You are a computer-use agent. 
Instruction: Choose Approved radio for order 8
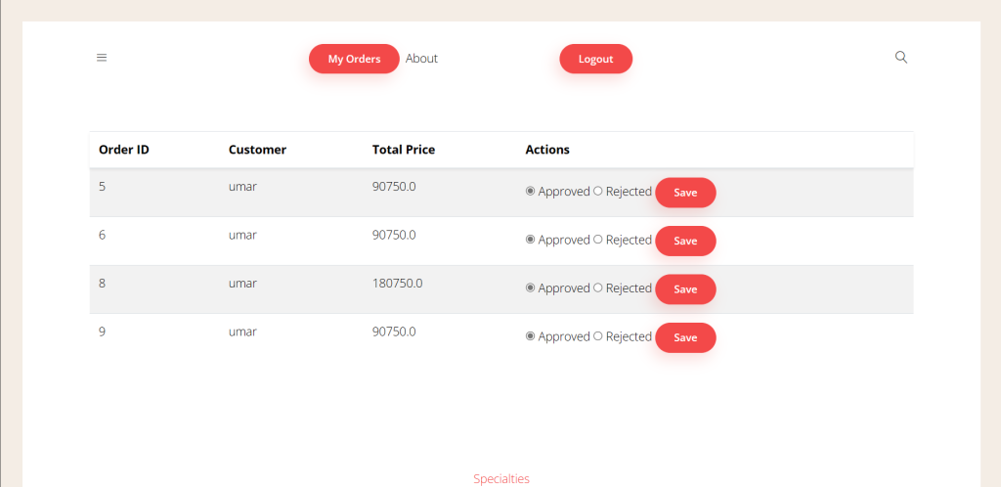[x=530, y=288]
